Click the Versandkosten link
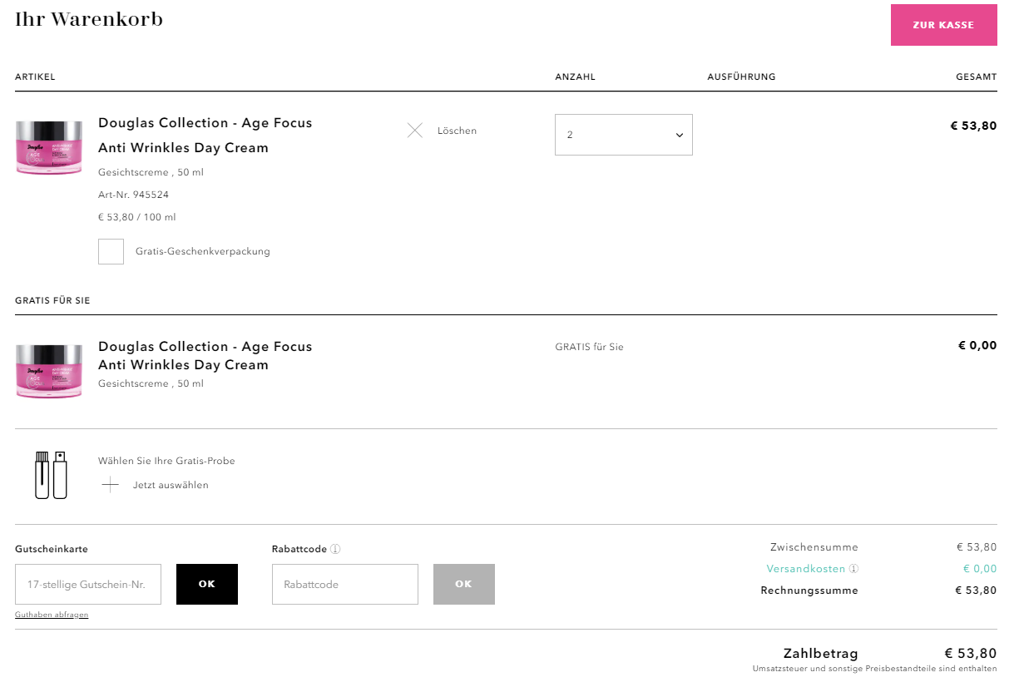This screenshot has height=682, width=1019. pyautogui.click(x=805, y=569)
